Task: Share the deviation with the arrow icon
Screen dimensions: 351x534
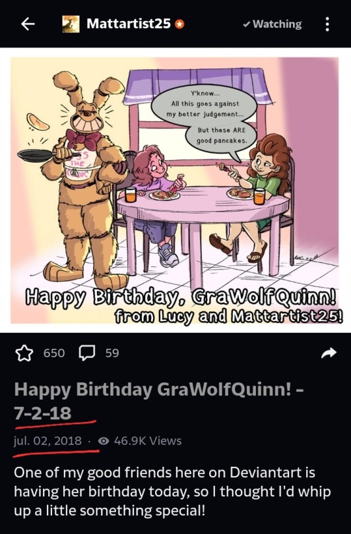Action: pos(329,353)
